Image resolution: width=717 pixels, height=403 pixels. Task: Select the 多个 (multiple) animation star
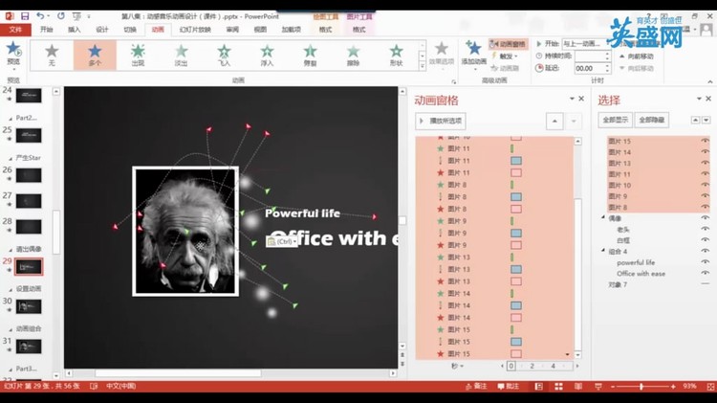95,55
